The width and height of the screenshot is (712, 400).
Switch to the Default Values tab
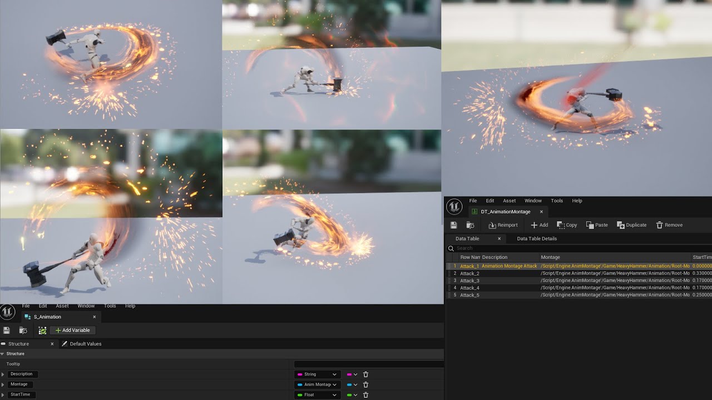pyautogui.click(x=85, y=344)
